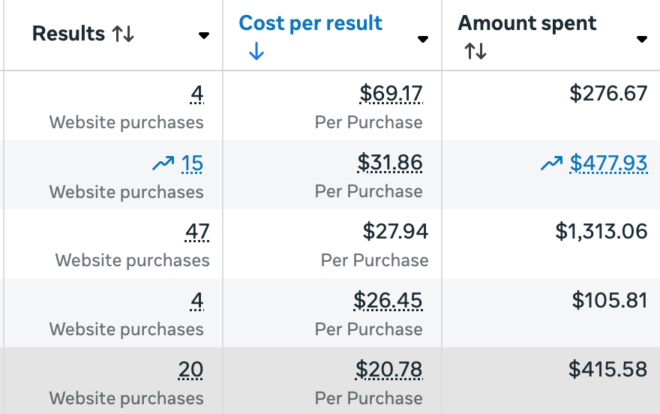
Task: Click the 20 website purchases result
Action: pyautogui.click(x=190, y=370)
